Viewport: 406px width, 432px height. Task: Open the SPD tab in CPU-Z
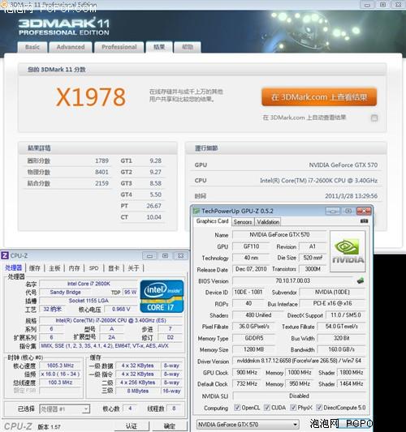93,267
